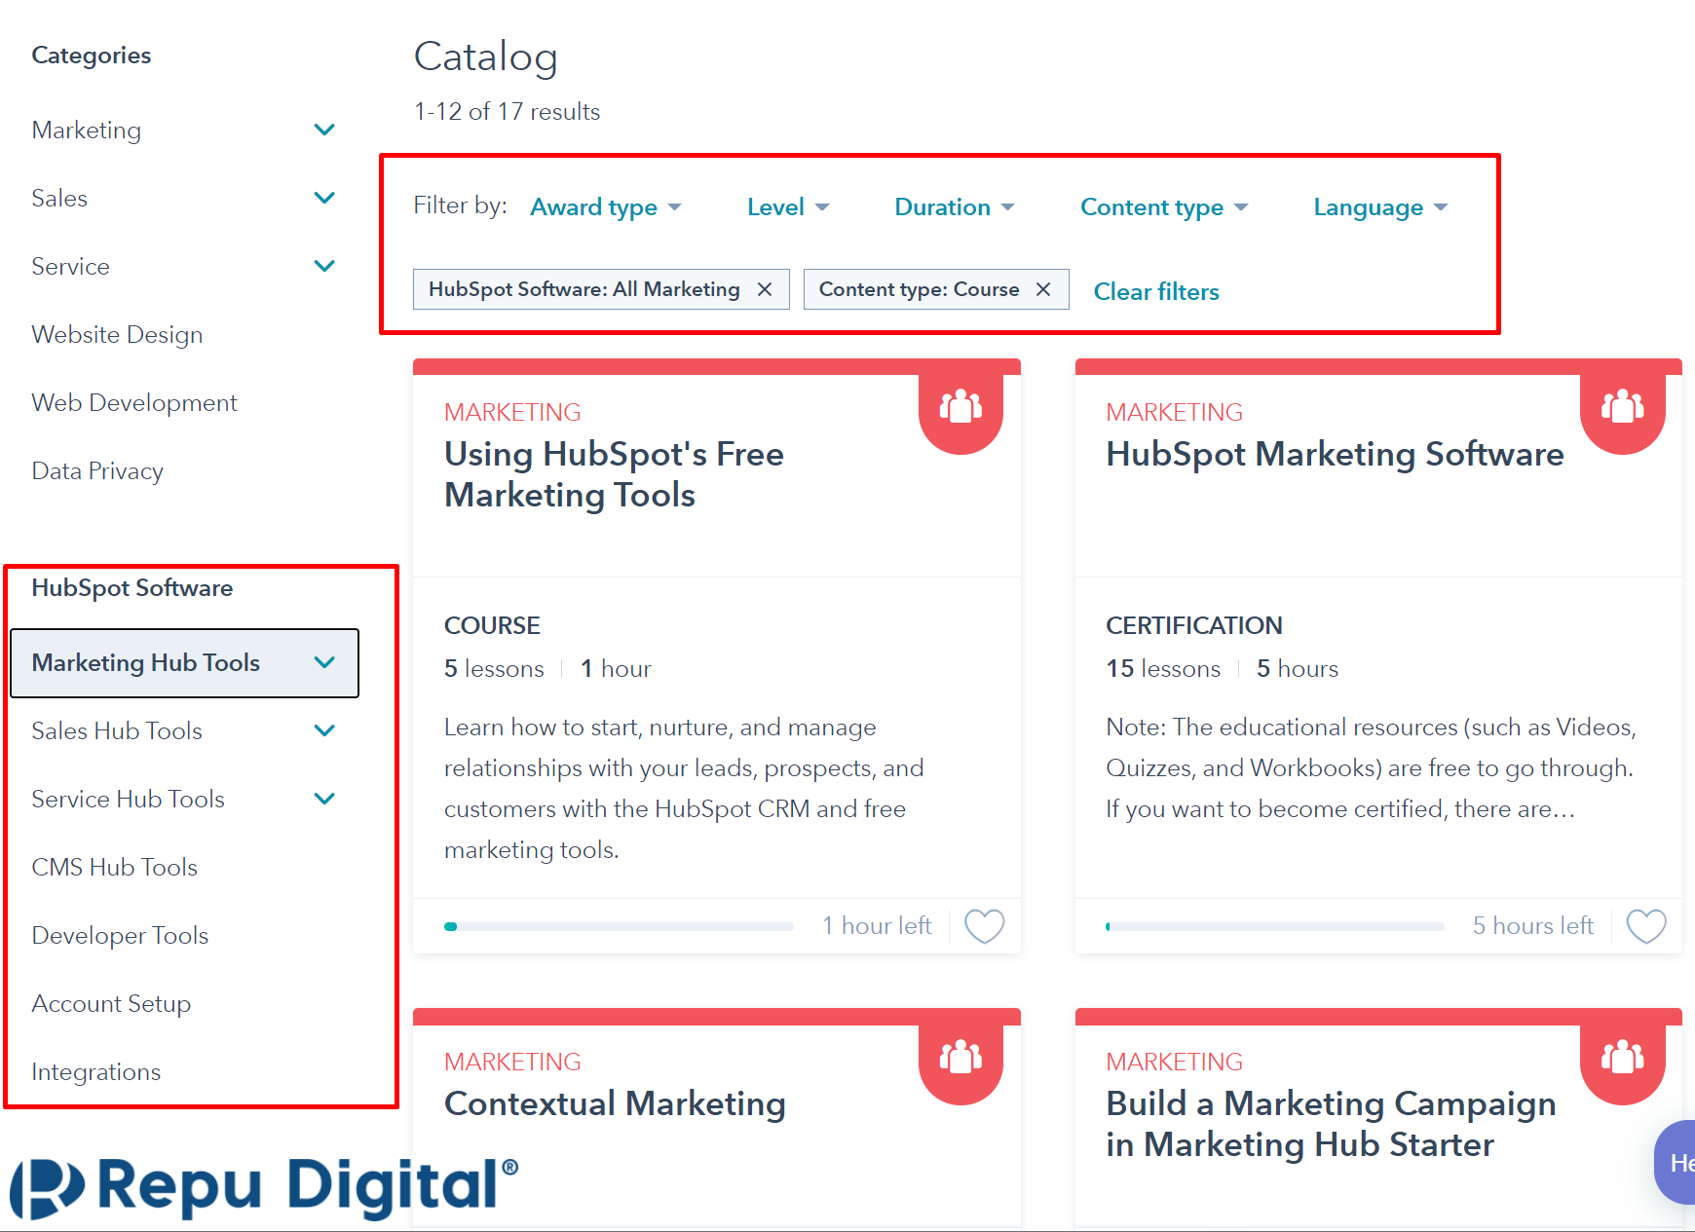Click the '15 lessons' text on the certification card

pyautogui.click(x=1163, y=669)
